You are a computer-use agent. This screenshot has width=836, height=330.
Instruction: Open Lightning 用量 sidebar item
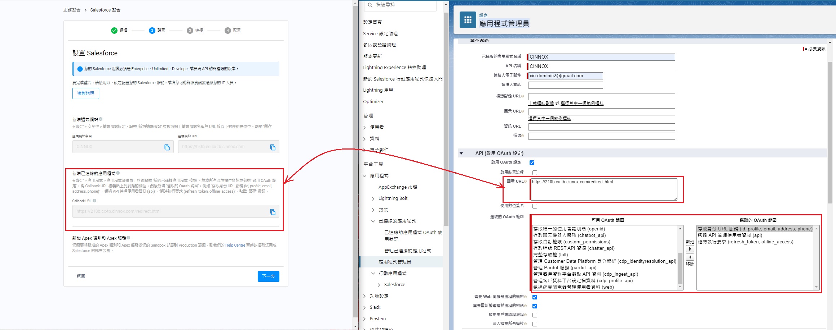[378, 90]
